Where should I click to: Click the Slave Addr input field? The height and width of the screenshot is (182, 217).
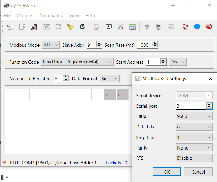coord(92,45)
